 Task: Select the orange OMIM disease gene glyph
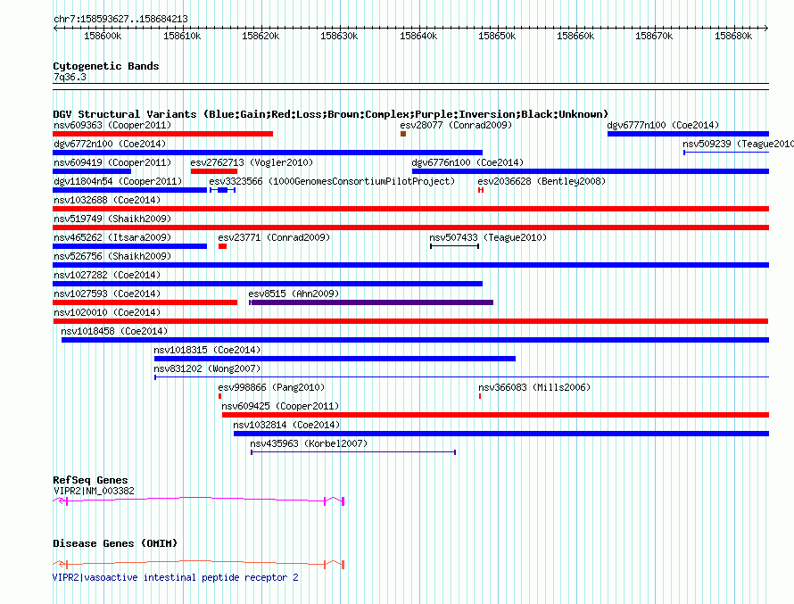click(x=198, y=564)
